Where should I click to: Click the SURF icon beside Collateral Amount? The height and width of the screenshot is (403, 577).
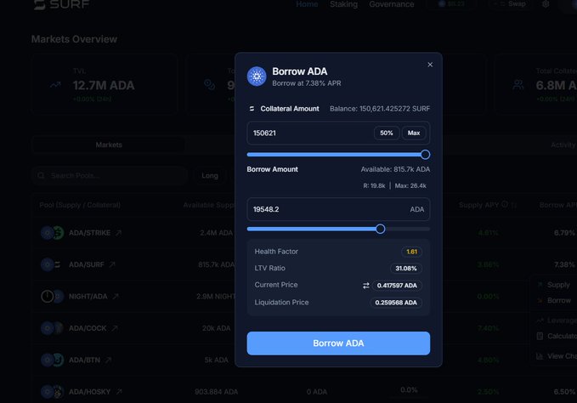(252, 109)
